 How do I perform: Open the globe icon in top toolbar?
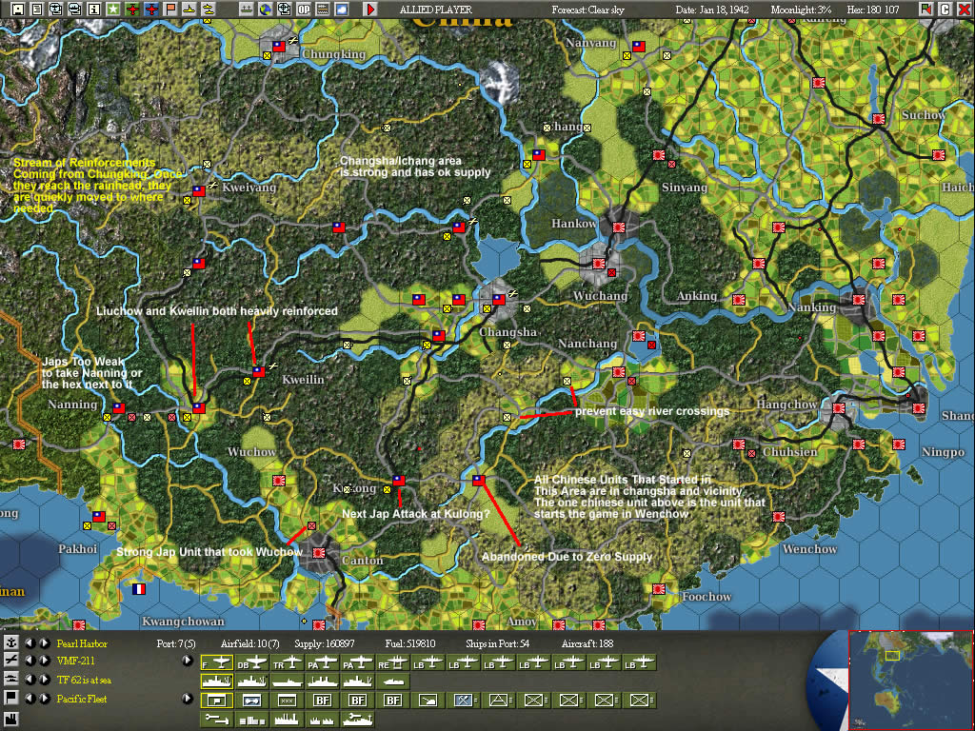pos(265,10)
